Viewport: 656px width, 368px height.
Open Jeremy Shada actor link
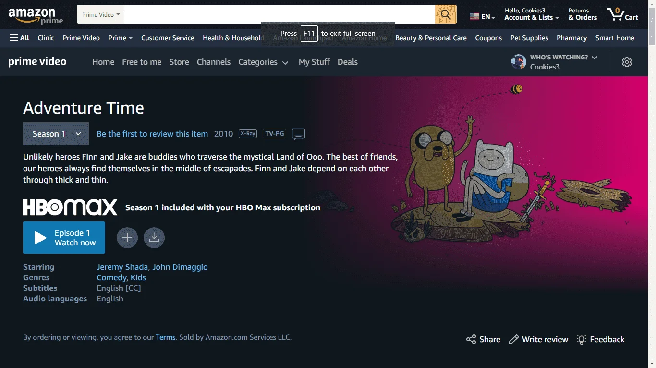pos(123,267)
